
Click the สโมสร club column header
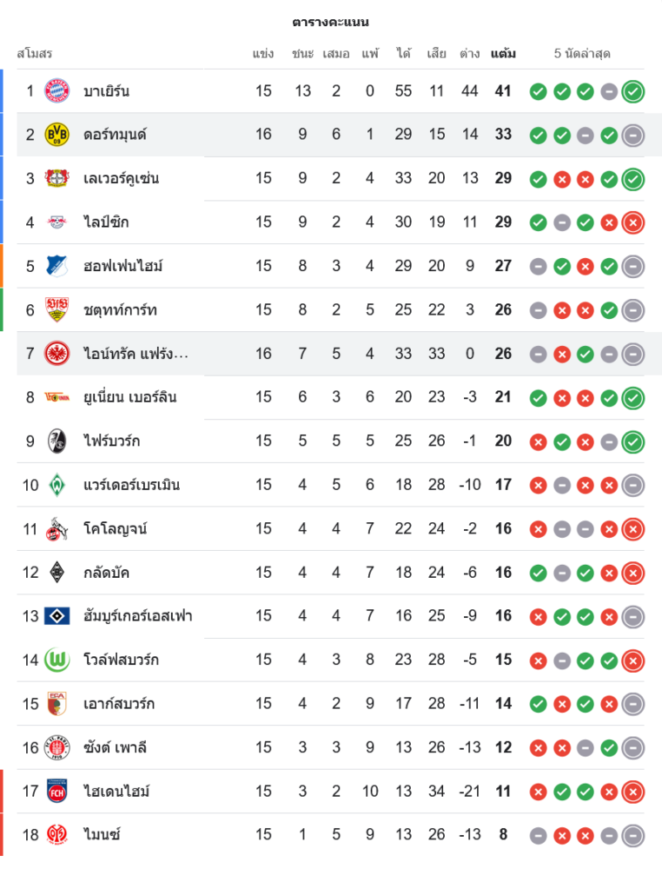tap(35, 54)
